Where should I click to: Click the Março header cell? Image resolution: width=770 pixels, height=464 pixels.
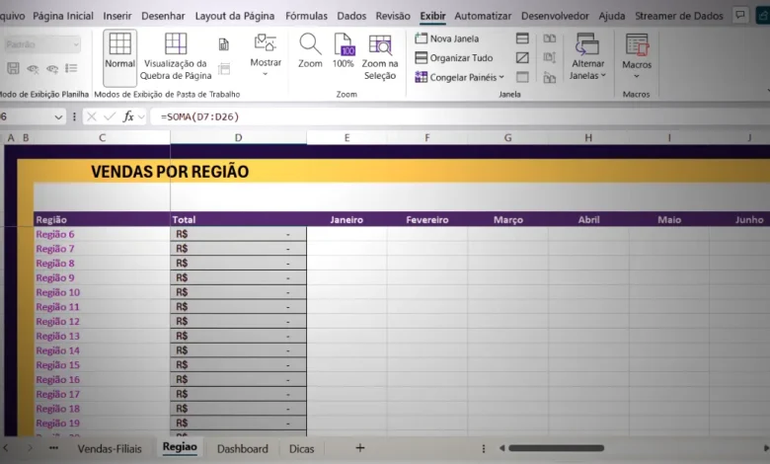click(507, 219)
